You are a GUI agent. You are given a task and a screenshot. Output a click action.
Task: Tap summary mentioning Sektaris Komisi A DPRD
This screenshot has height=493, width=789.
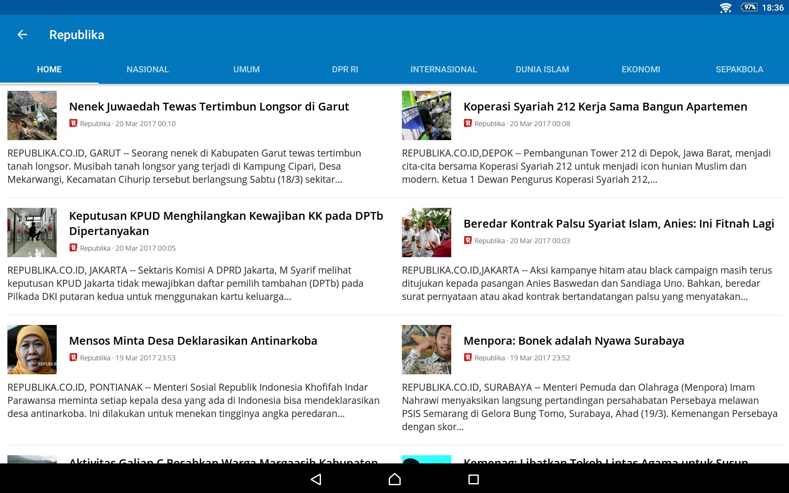coord(185,283)
